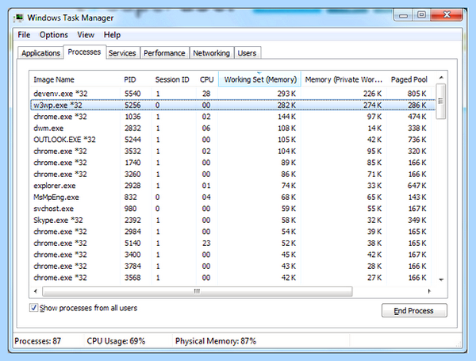Toggle Show processes from all users checkbox

tap(33, 308)
